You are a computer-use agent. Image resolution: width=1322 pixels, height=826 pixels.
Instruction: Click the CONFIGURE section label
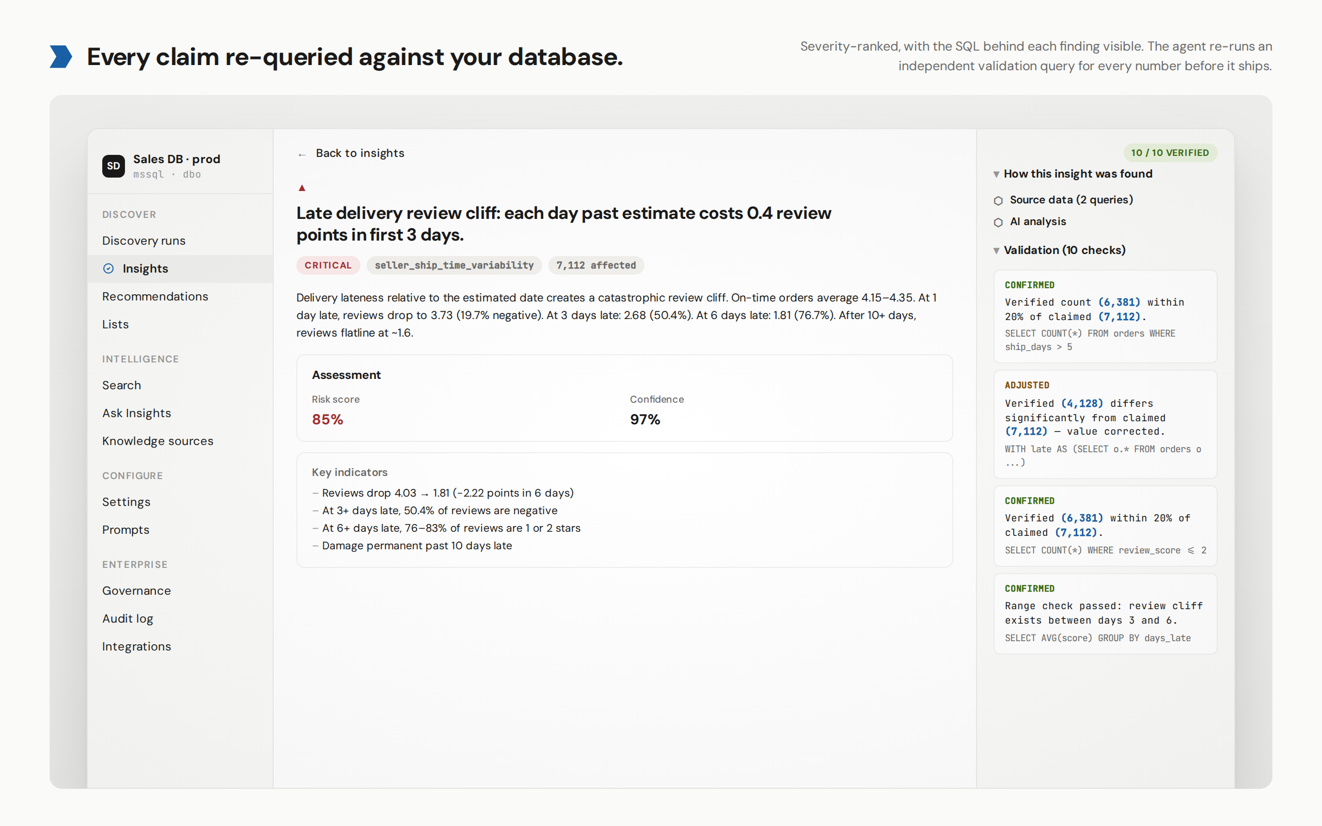tap(132, 476)
